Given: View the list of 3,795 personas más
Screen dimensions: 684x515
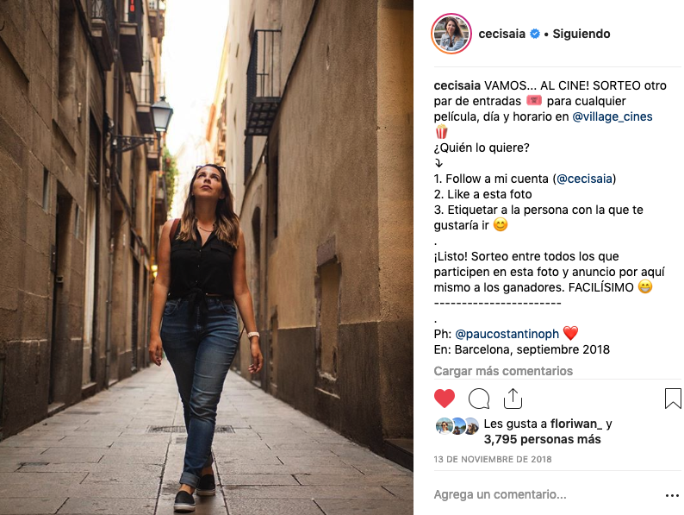Looking at the screenshot, I should point(542,439).
